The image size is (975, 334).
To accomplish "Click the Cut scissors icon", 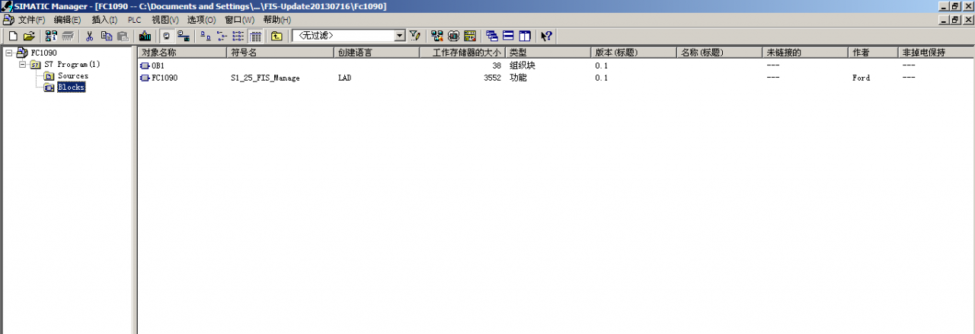I will point(90,36).
